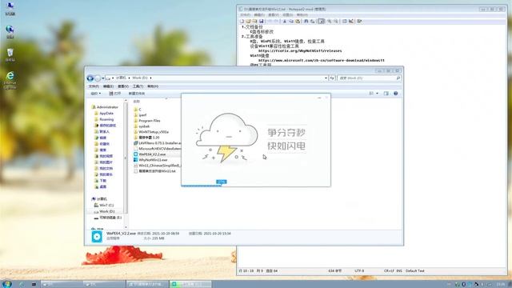Click the Open file icon in Notepad2 toolbar

tap(248, 22)
